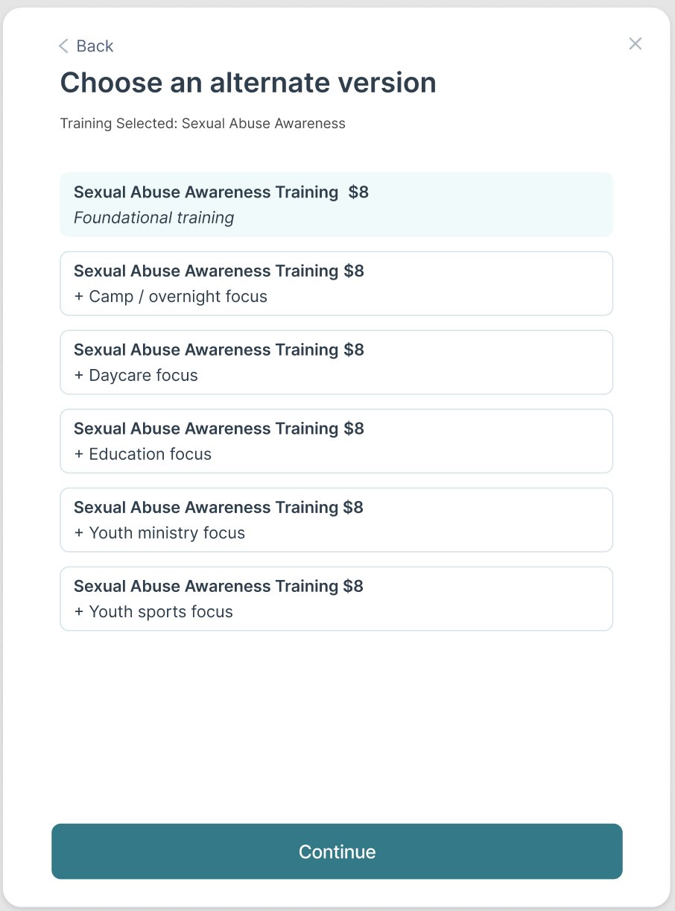The height and width of the screenshot is (911, 675).
Task: Select the Daycare focus training
Action: (336, 362)
